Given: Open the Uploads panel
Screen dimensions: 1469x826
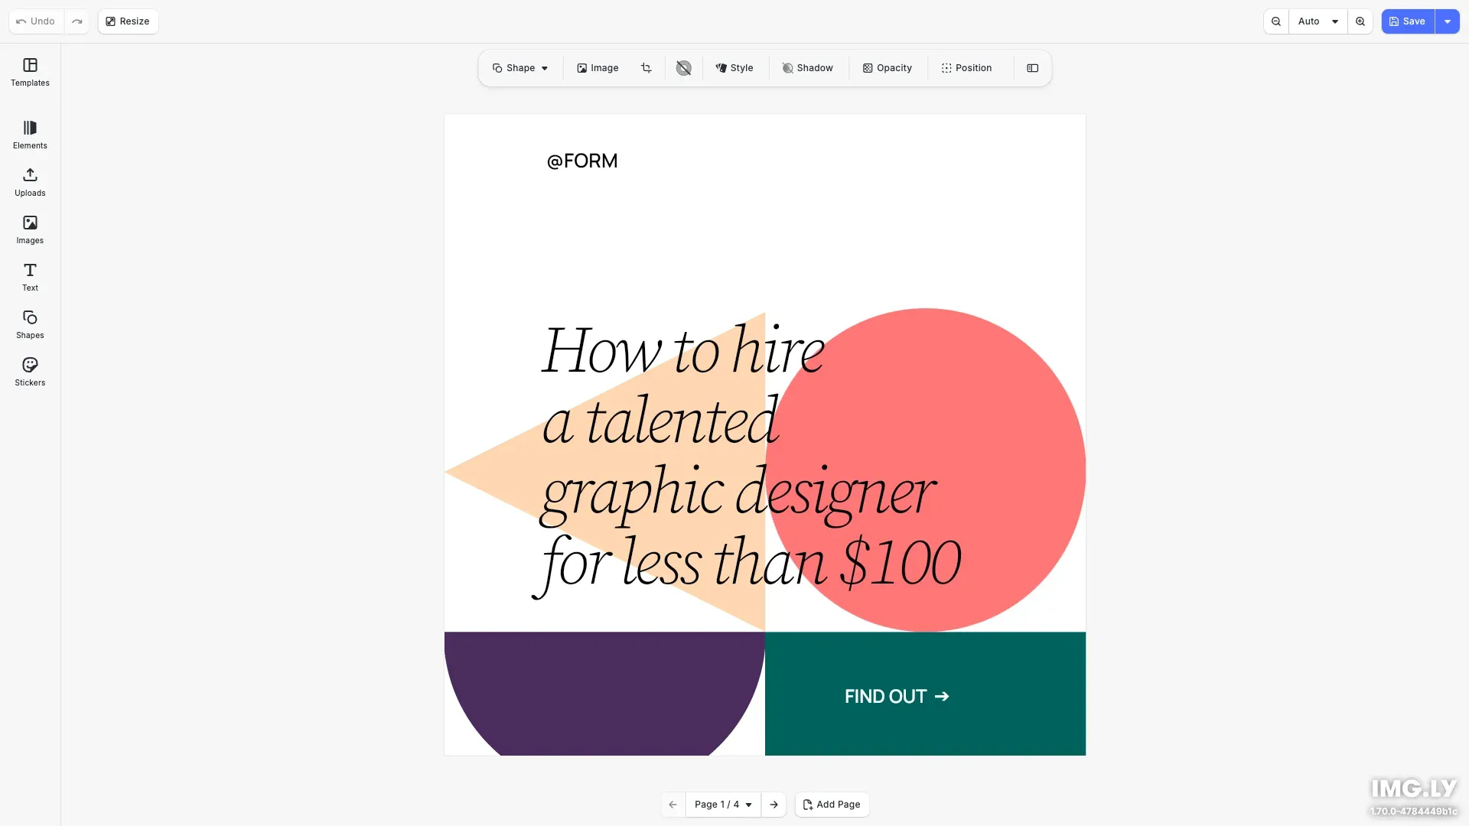Looking at the screenshot, I should (30, 182).
